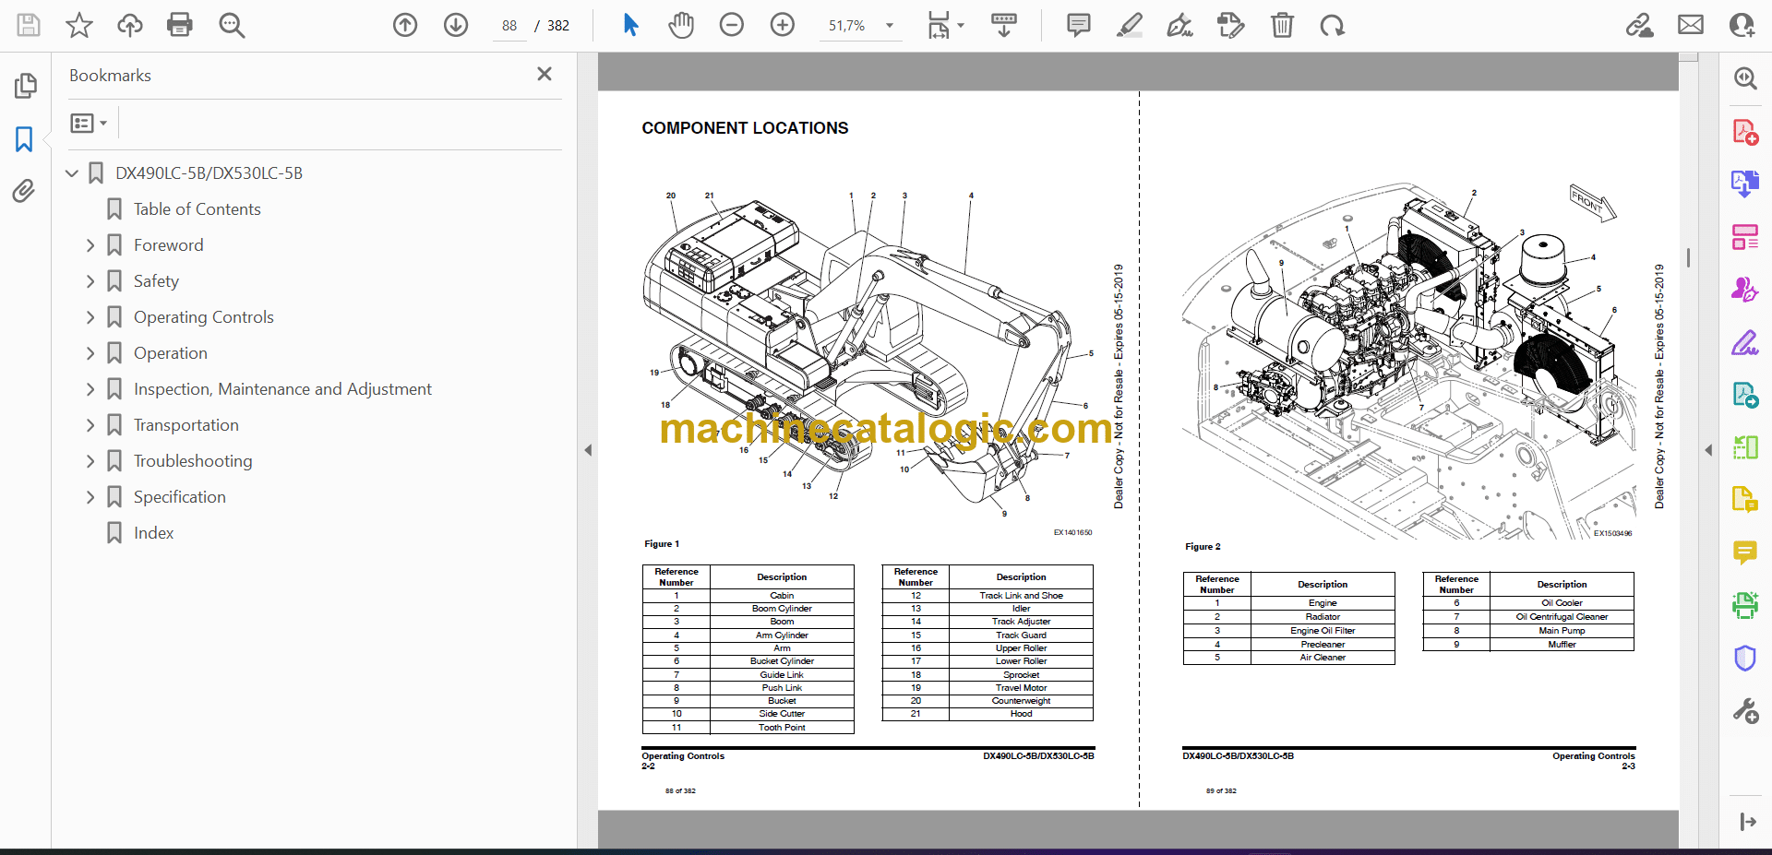Open the Page Thumbnails panel
This screenshot has width=1772, height=855.
click(x=25, y=86)
